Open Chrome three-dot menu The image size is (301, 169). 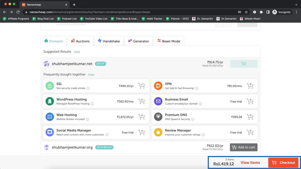tap(296, 12)
